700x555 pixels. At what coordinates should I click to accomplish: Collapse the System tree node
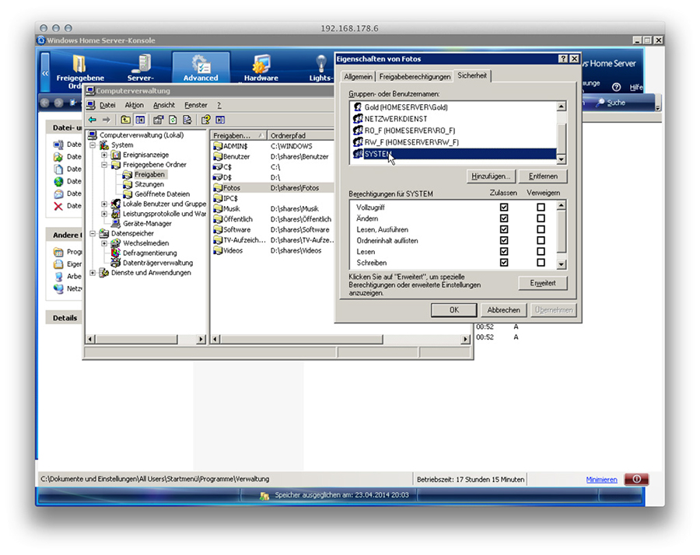pyautogui.click(x=93, y=145)
